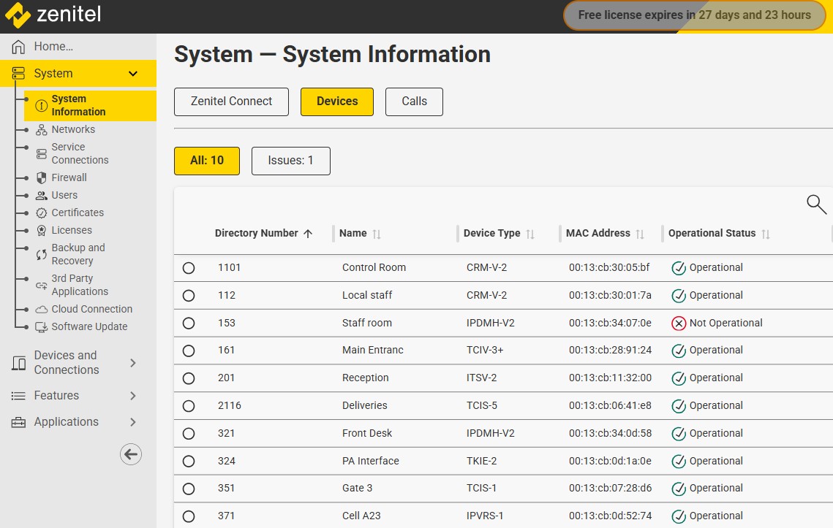Screen dimensions: 833x528
Task: Select radio button for device 153
Action: point(189,323)
